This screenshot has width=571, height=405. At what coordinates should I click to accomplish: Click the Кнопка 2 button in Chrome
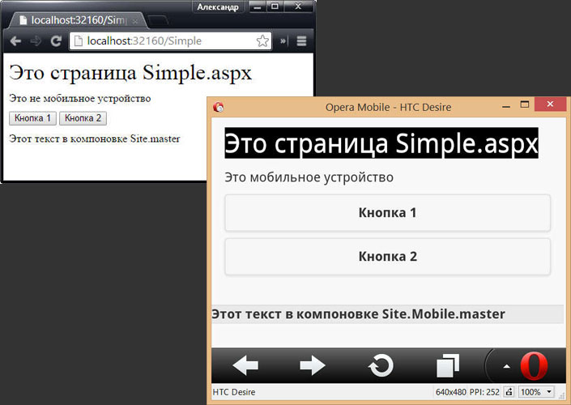(x=83, y=118)
